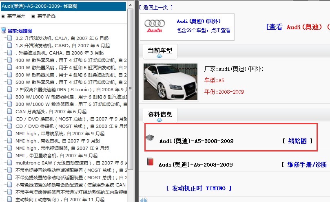This screenshot has height=202, width=330.
Task: Click document icon beside 不带空气湿度传感器 entry
Action: point(10,192)
